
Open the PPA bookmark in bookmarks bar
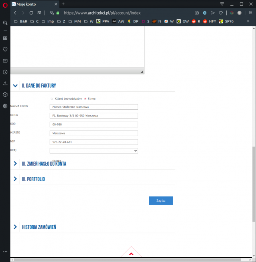[103, 21]
